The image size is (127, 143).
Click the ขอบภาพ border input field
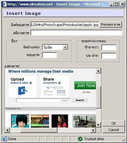click(49, 55)
